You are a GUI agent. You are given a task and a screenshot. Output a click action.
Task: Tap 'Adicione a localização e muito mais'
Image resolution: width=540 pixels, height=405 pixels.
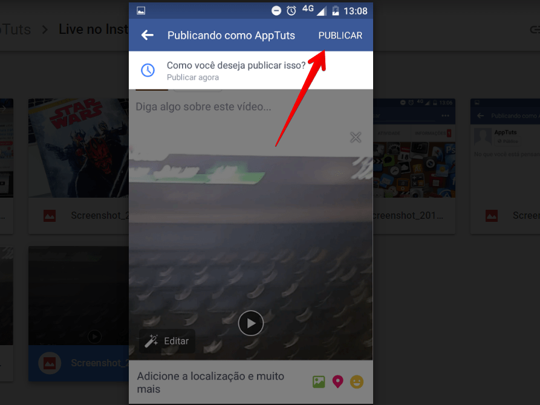click(x=210, y=382)
